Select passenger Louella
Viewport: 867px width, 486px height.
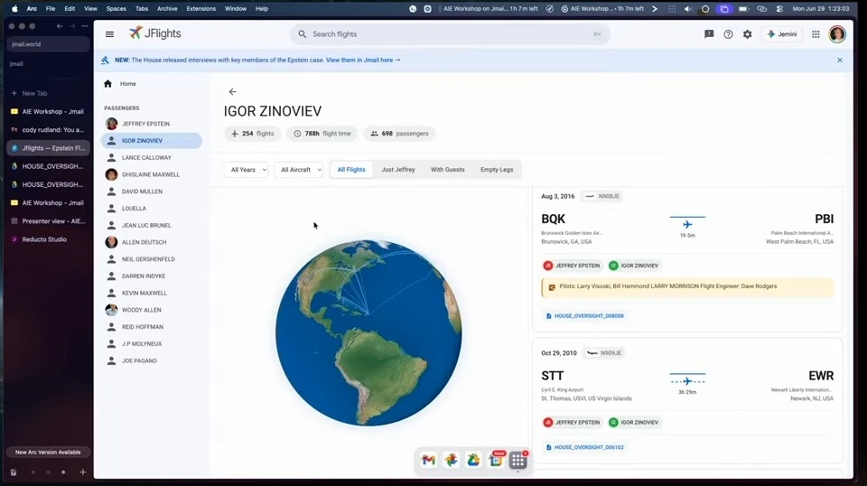pyautogui.click(x=152, y=209)
